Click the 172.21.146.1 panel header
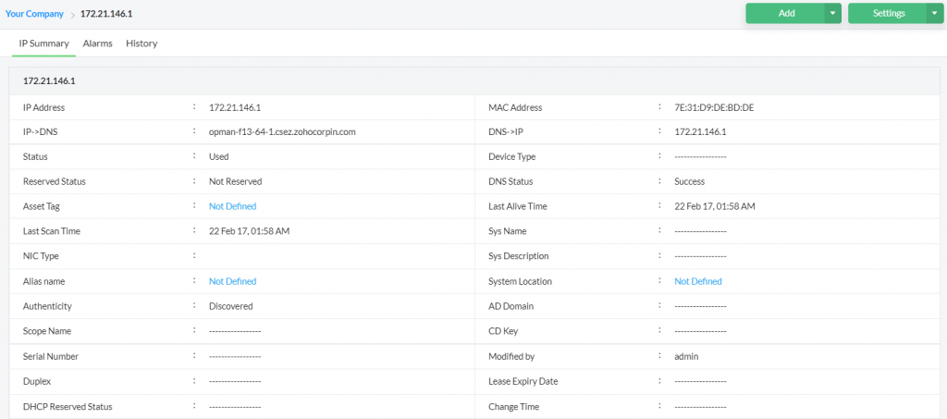 click(49, 81)
